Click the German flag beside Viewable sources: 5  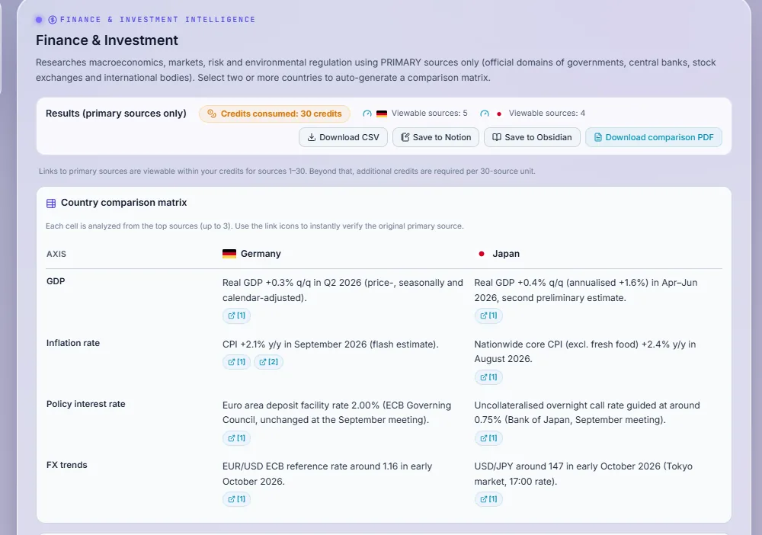382,114
